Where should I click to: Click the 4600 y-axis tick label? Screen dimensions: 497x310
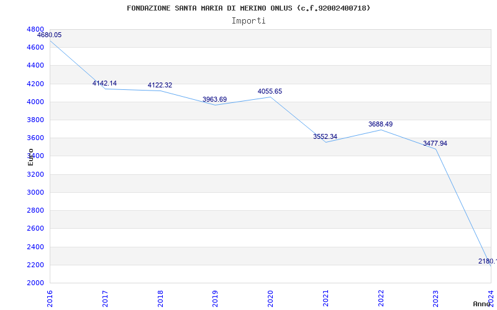click(35, 48)
